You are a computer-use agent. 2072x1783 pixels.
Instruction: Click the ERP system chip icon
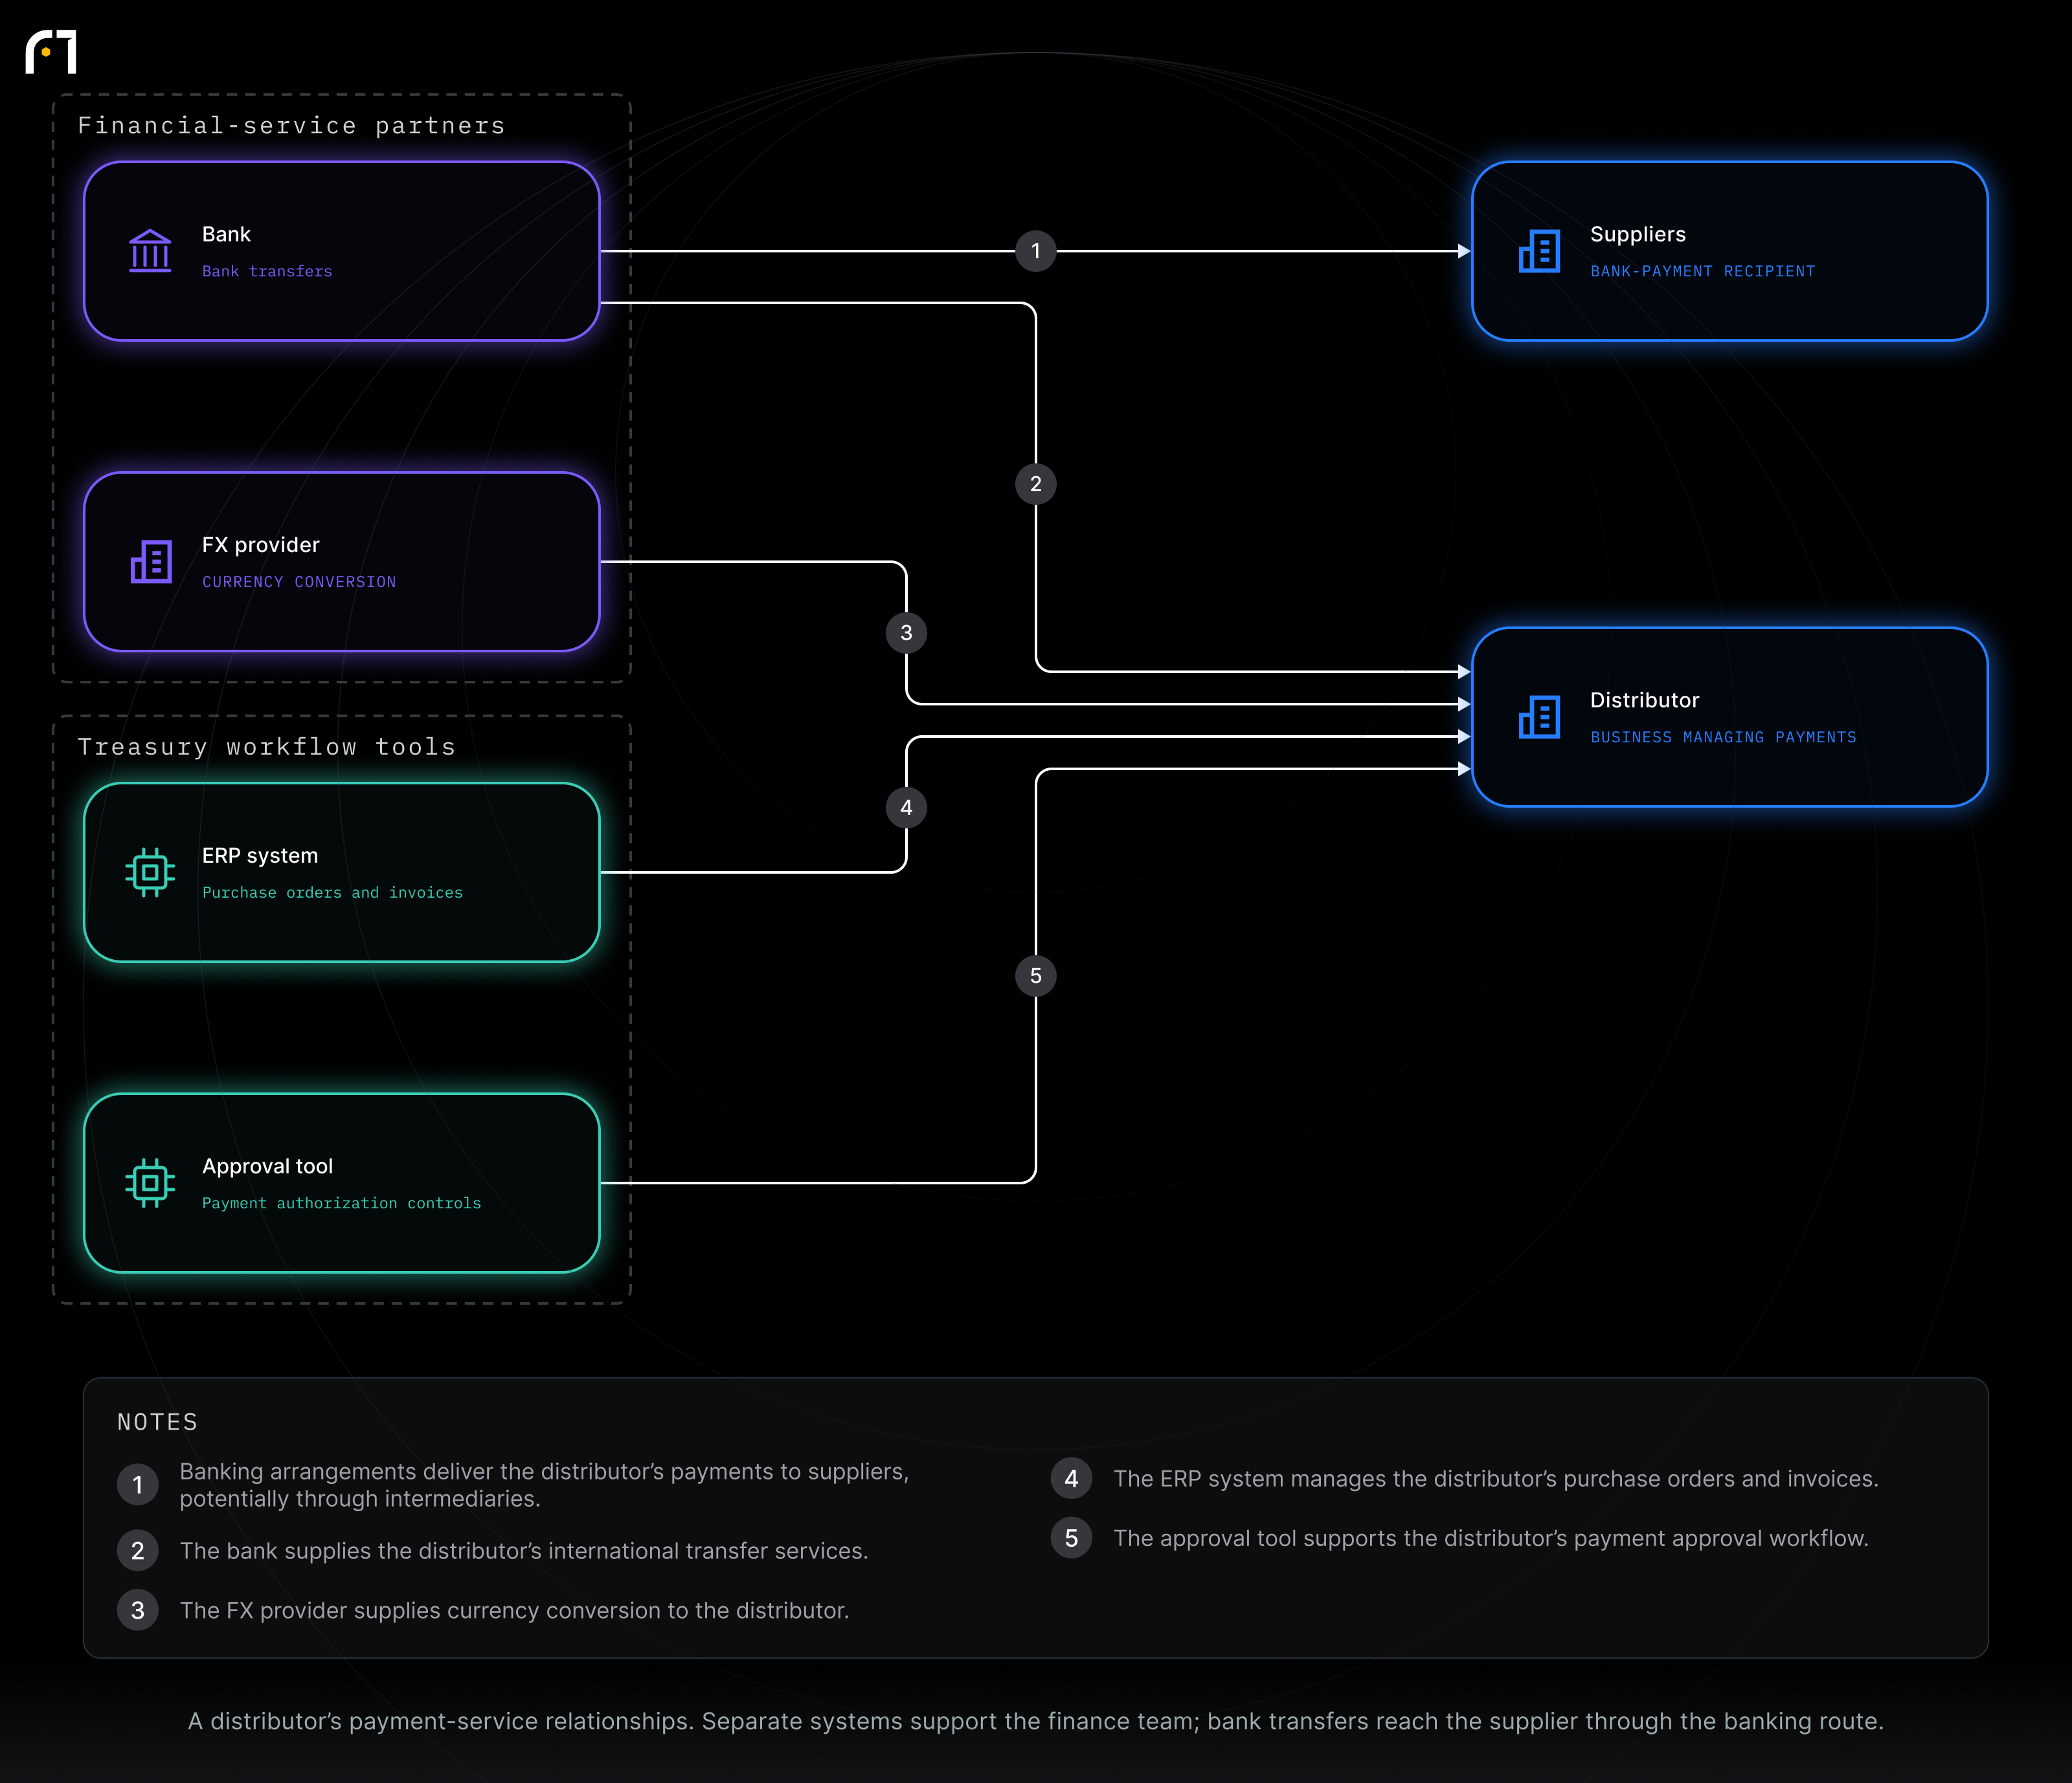point(150,872)
